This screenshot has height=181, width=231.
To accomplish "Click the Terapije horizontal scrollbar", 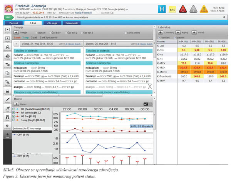I will [x=59, y=95].
